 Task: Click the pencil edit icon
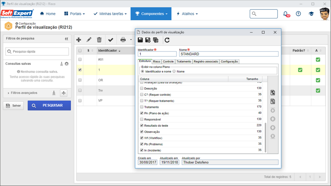(x=89, y=39)
